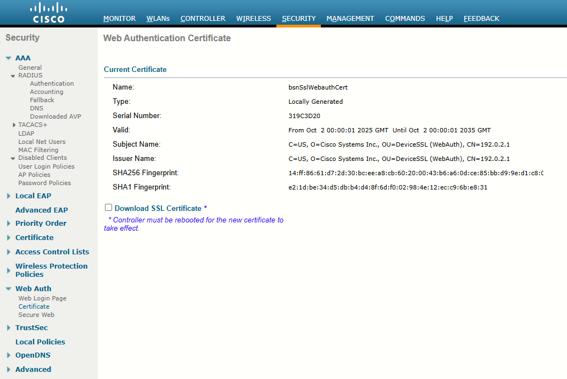567x379 pixels.
Task: Expand the OpenDNS section arrow
Action: (9, 355)
